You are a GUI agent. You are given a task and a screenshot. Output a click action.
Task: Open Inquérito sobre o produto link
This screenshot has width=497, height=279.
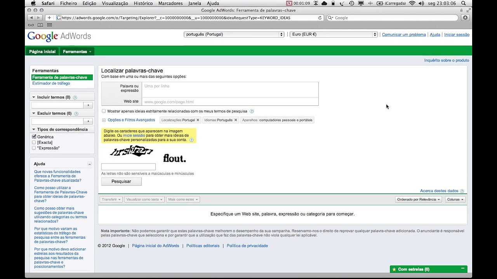pos(447,60)
